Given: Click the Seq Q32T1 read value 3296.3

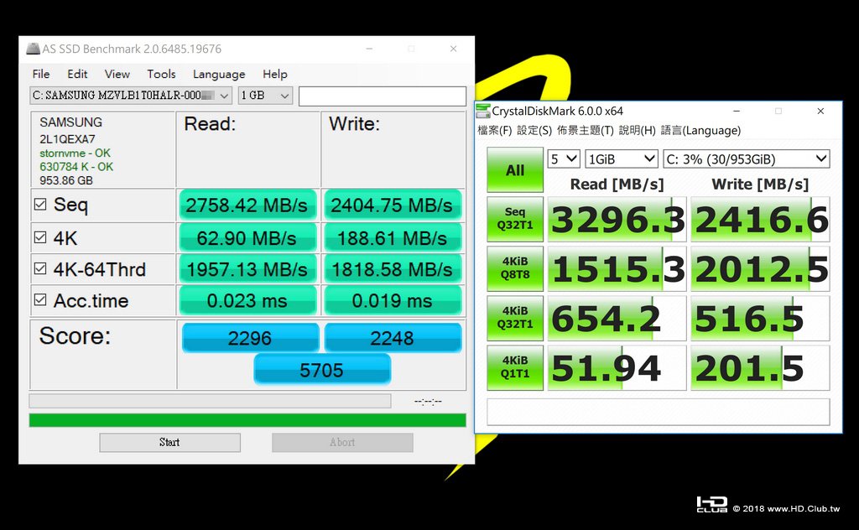Looking at the screenshot, I should coord(617,219).
